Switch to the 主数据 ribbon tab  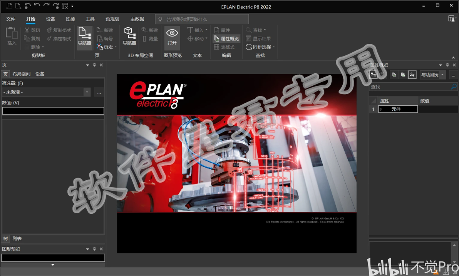[137, 19]
